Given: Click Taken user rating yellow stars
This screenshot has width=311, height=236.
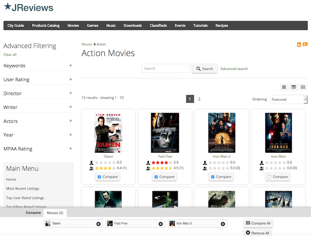Looking at the screenshot, I should click(x=105, y=168).
